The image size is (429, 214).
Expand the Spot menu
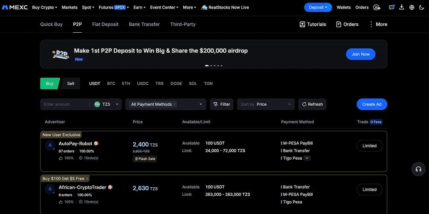[x=88, y=7]
